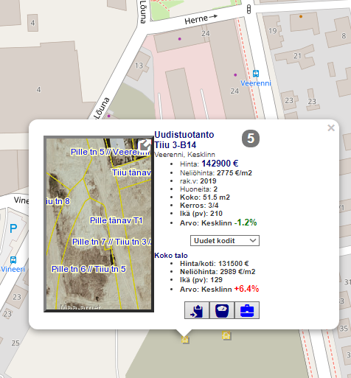The width and height of the screenshot is (351, 378).
Task: Click the blue briefcase button
Action: click(247, 310)
